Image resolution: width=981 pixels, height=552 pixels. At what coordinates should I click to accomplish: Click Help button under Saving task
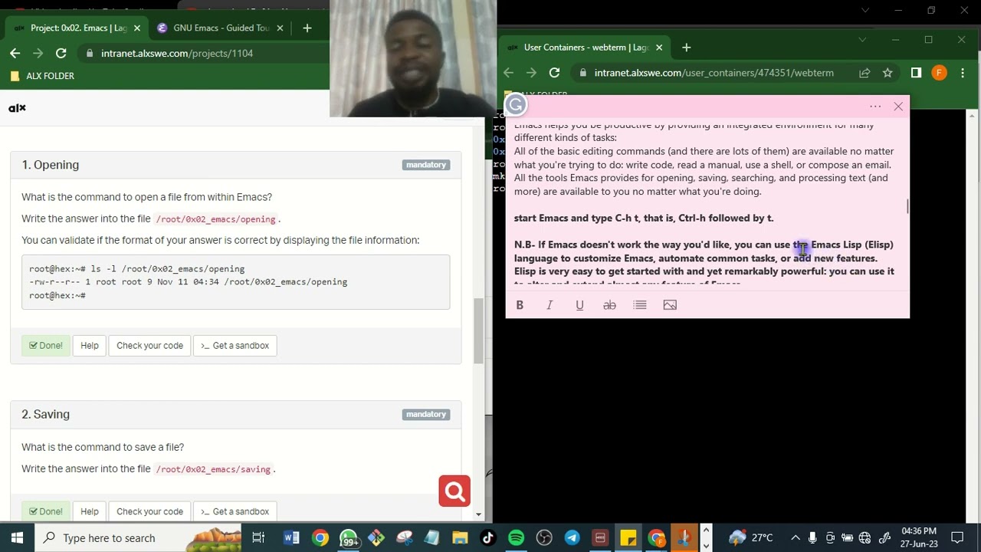pyautogui.click(x=90, y=511)
